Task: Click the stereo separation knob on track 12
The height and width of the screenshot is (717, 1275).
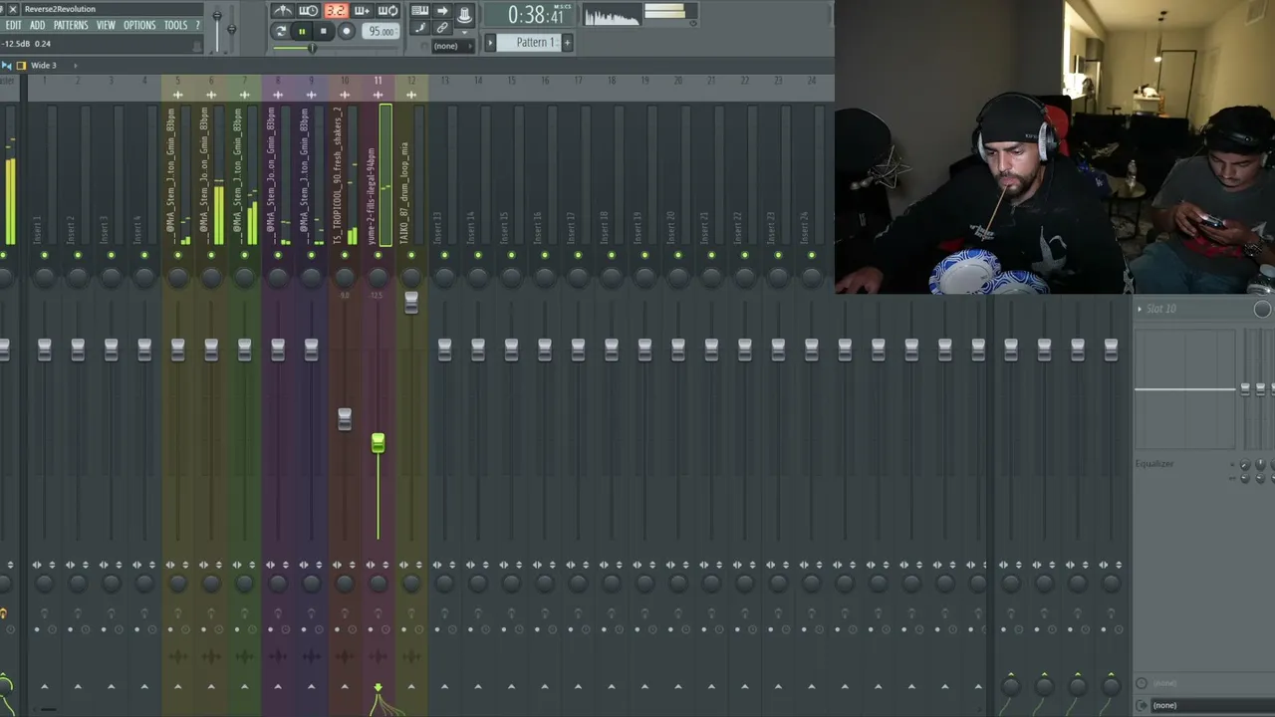Action: point(411,583)
